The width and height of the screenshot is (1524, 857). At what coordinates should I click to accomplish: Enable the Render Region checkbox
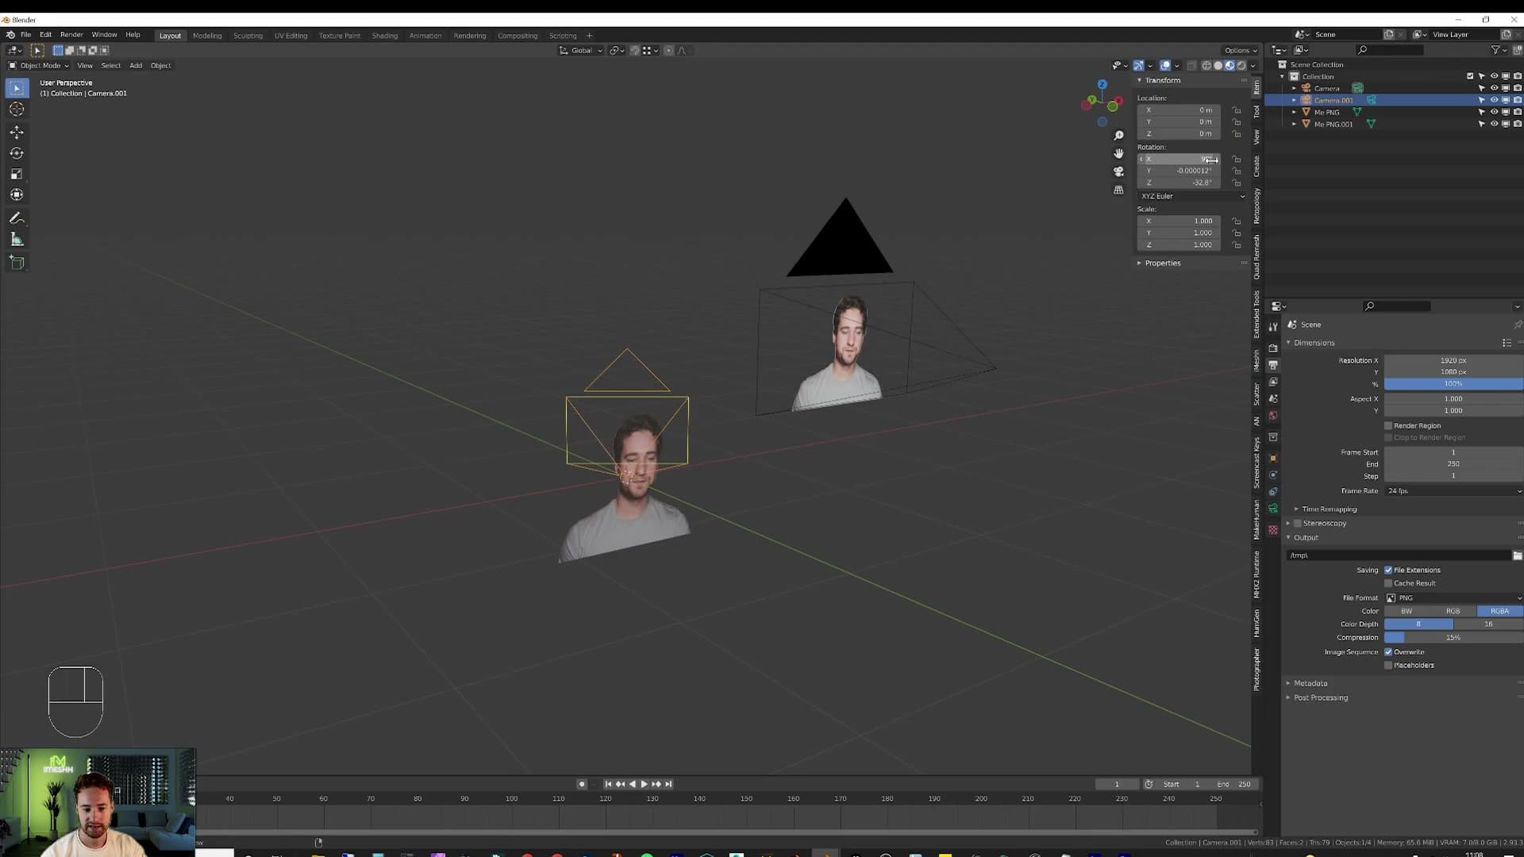(x=1388, y=426)
